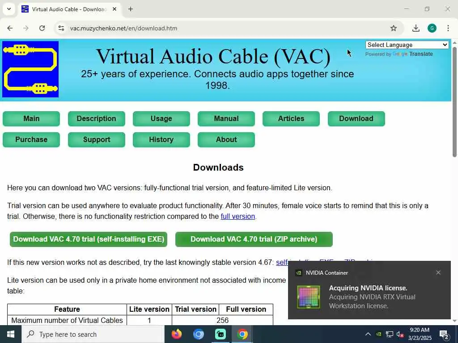The image size is (458, 343).
Task: Open the Articles page button
Action: pyautogui.click(x=291, y=119)
